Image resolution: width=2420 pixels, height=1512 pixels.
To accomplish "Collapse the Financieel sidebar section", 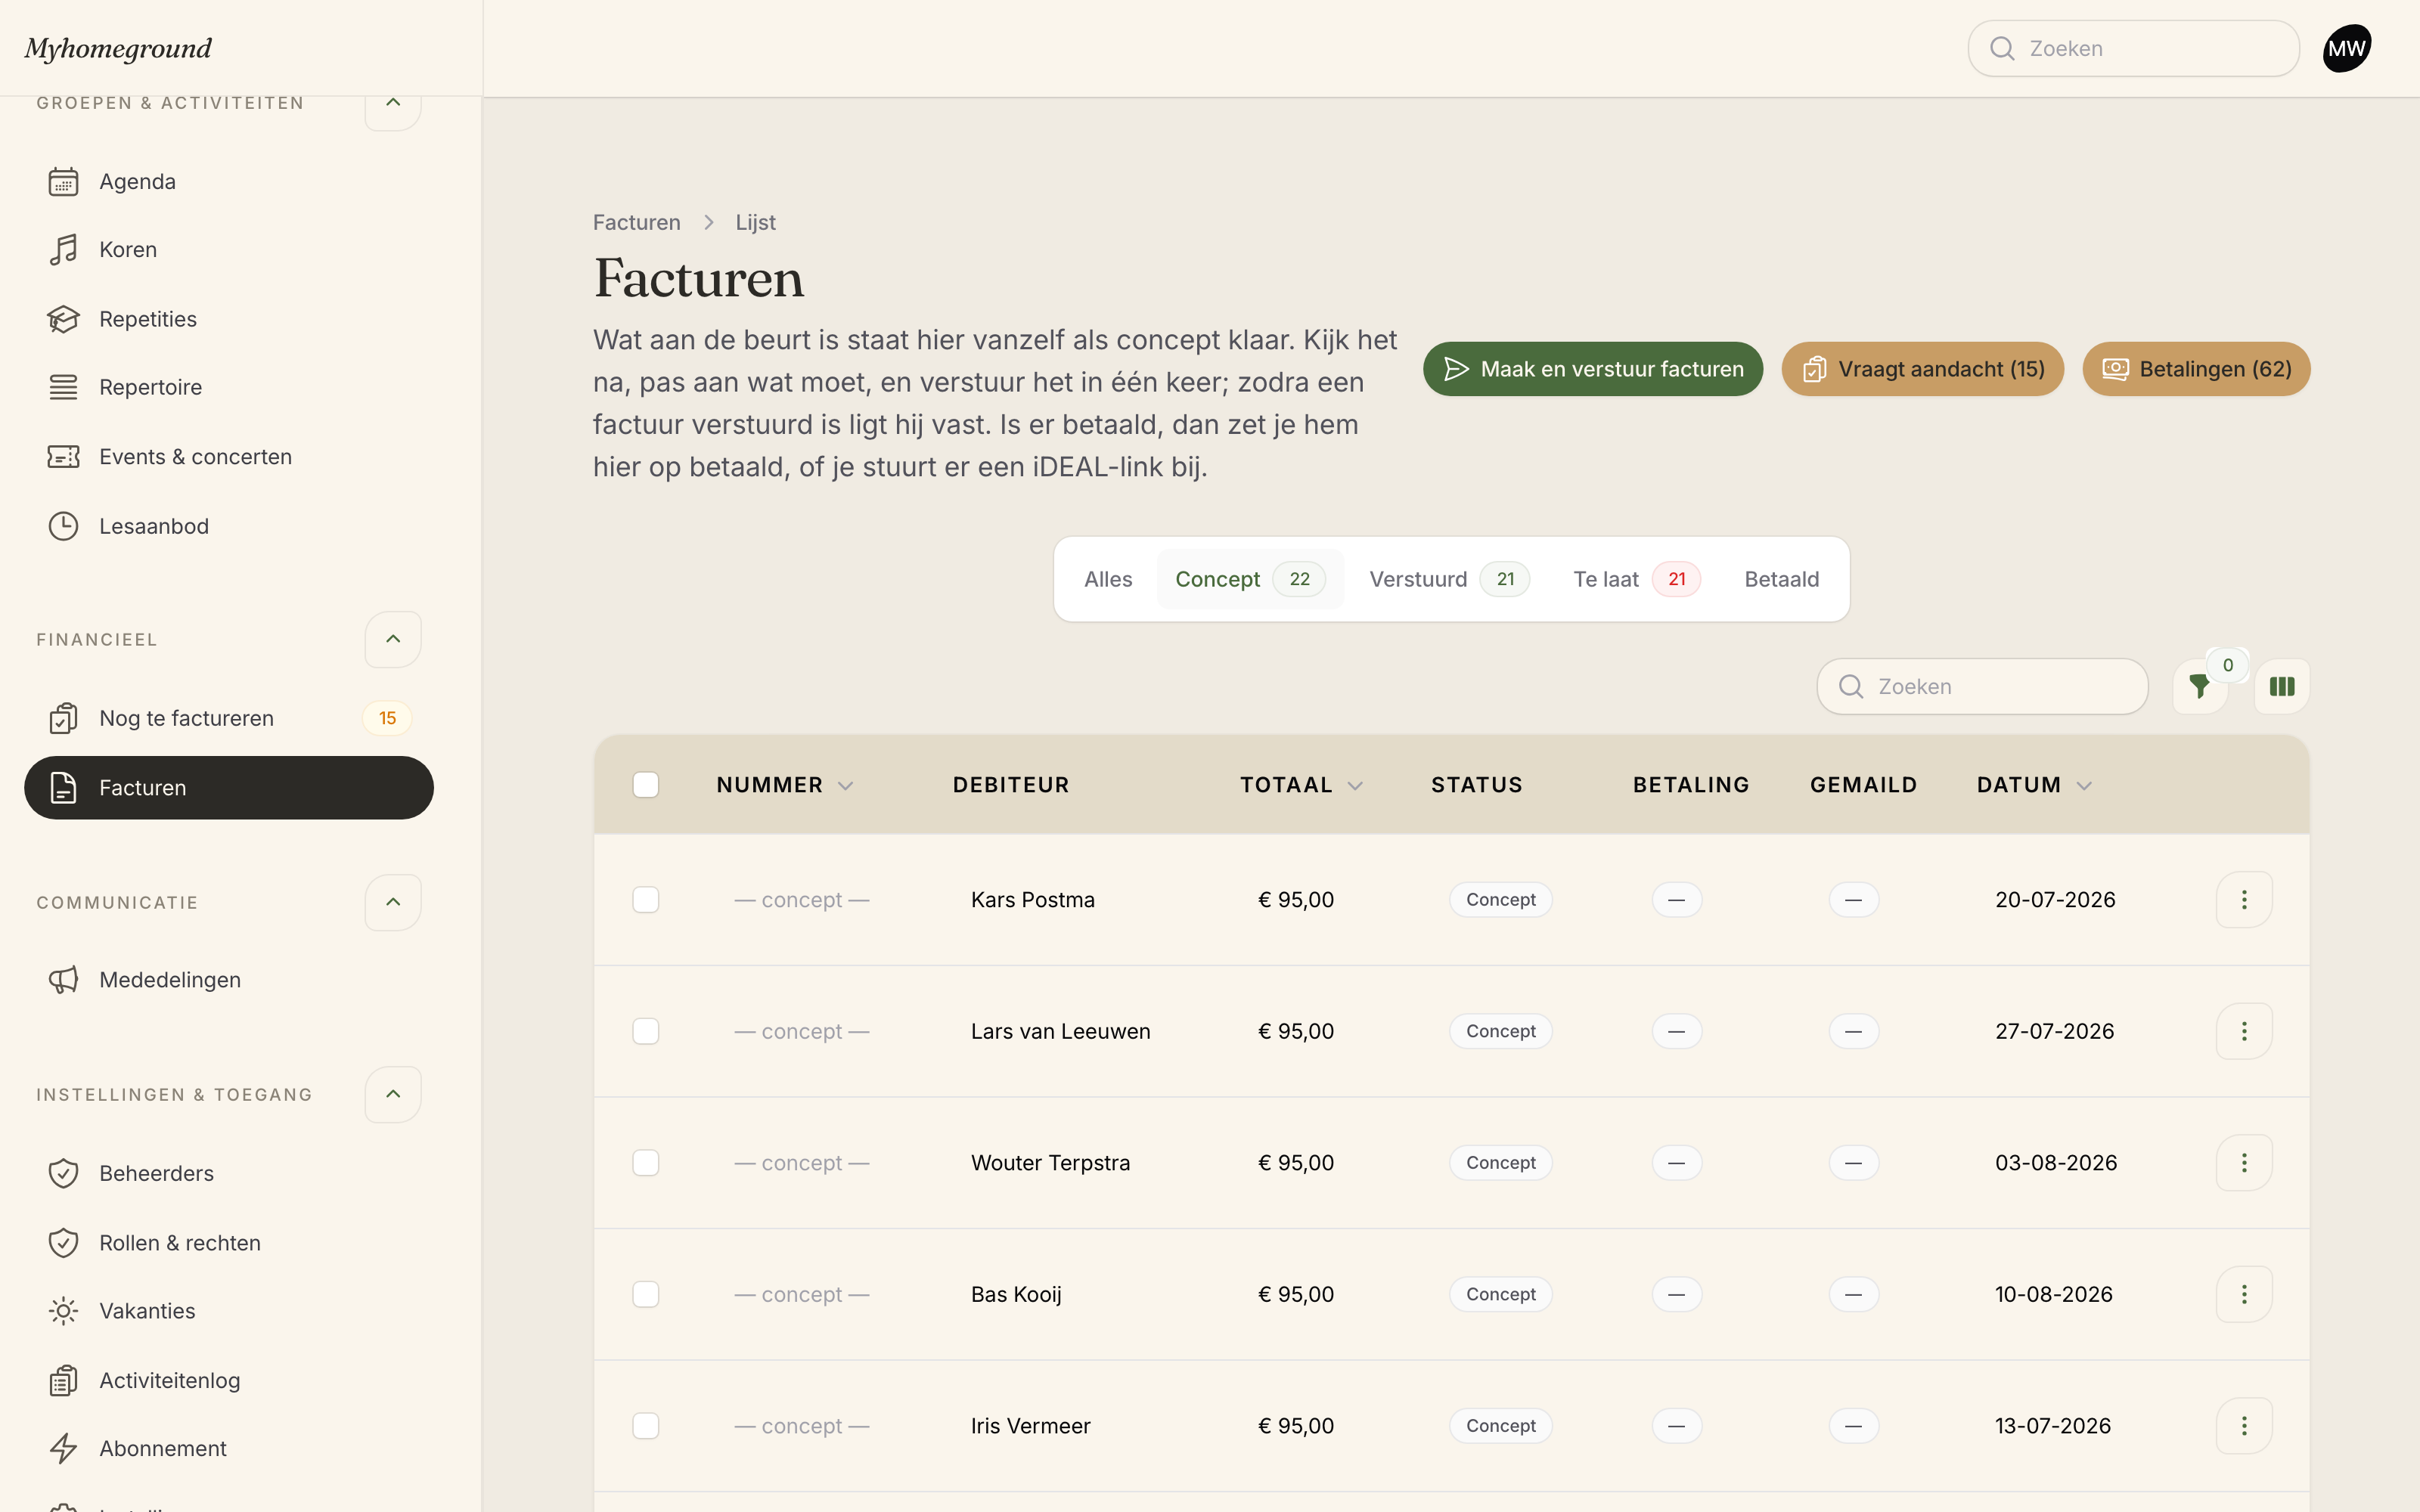I will [x=393, y=639].
